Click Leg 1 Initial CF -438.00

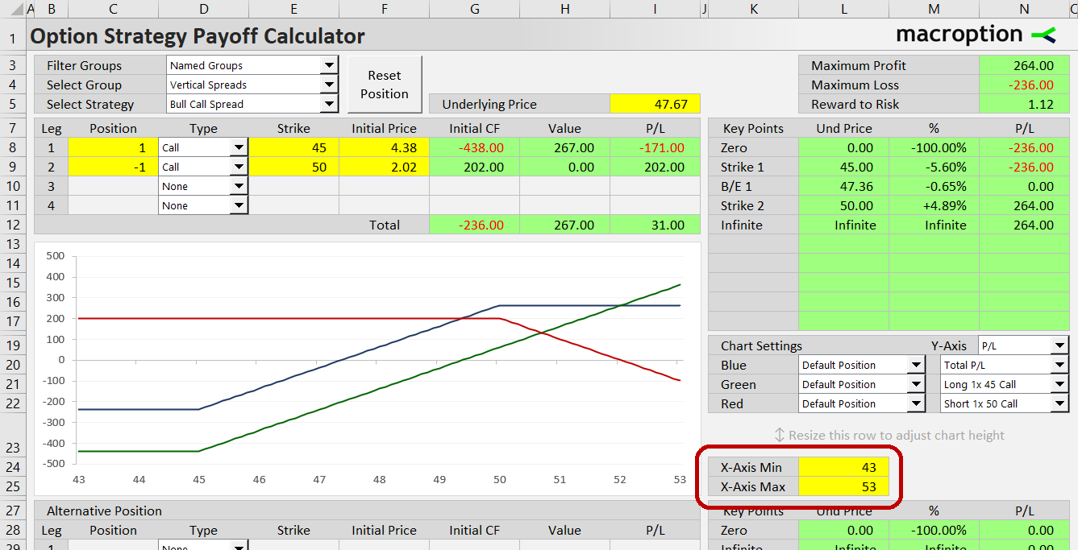coord(474,147)
